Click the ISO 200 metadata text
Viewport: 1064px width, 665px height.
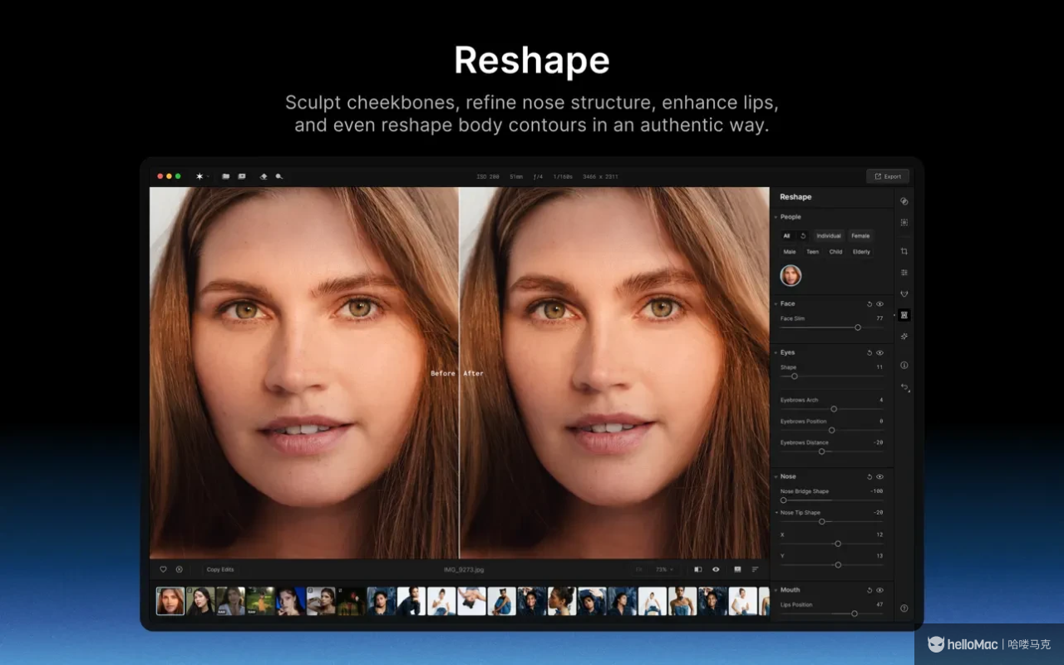click(x=488, y=177)
